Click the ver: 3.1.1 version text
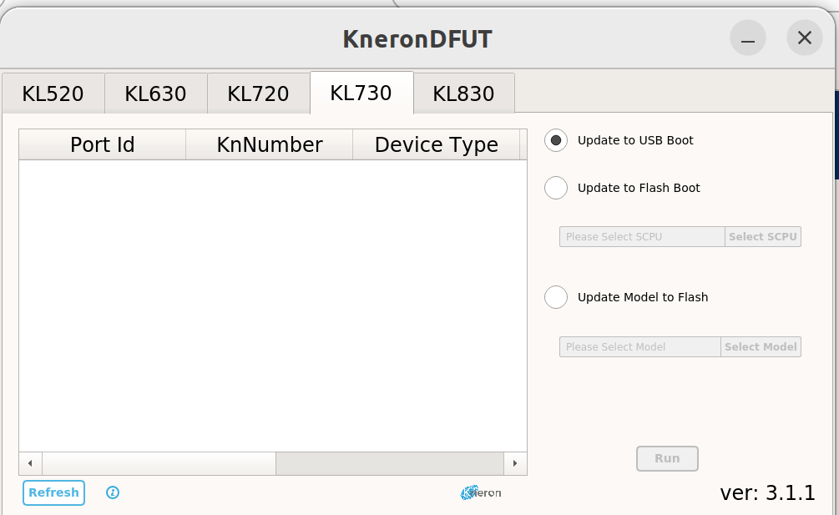 [x=767, y=492]
